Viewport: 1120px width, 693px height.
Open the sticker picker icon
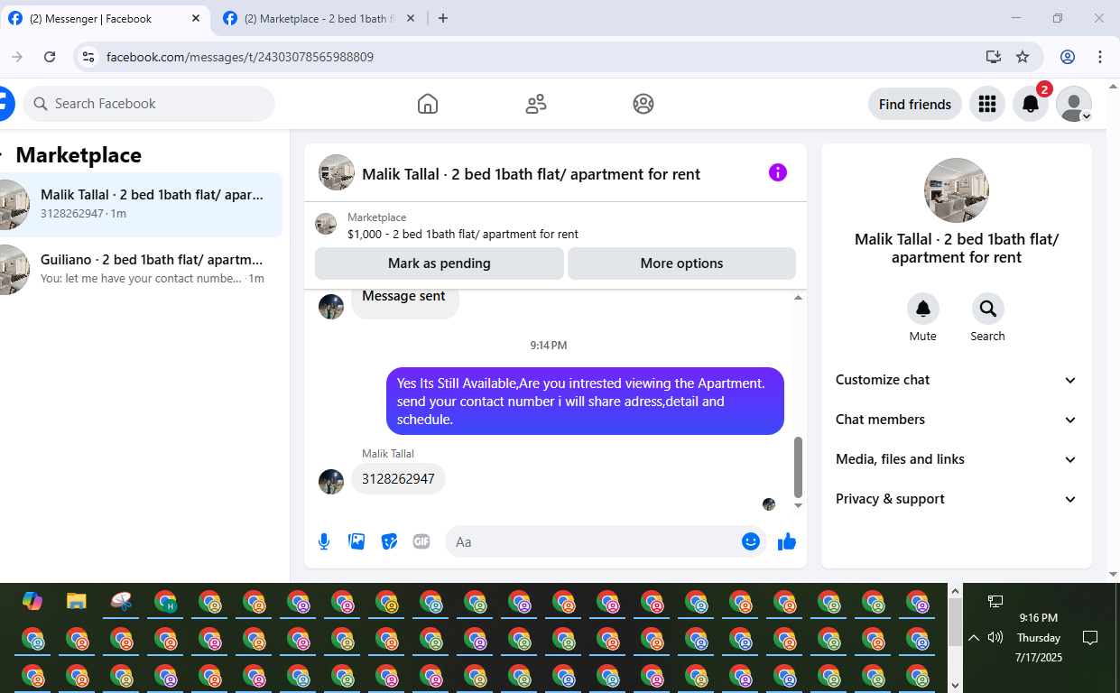coord(389,541)
